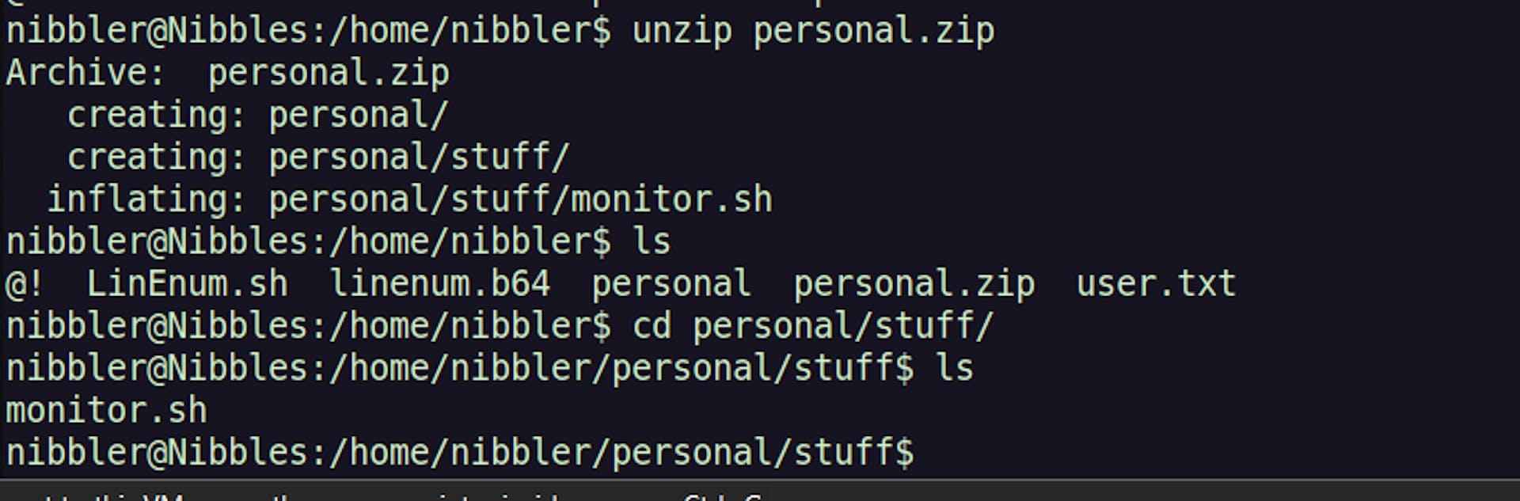1520x501 pixels.
Task: Click "personal/stuff/" on the second creating line
Action: 420,158
